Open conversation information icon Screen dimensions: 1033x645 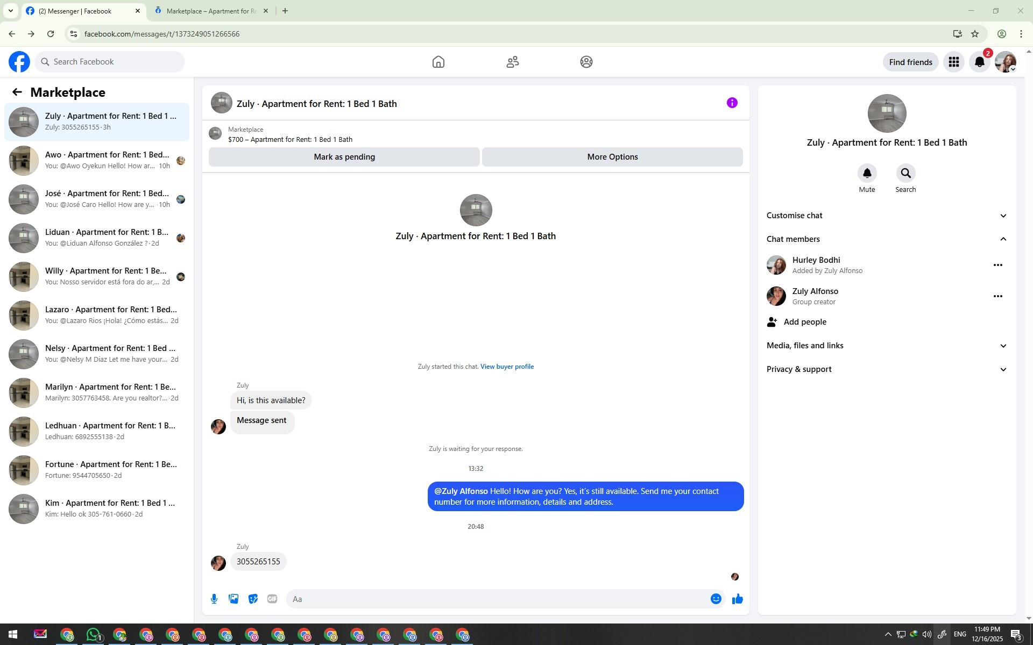(x=732, y=103)
